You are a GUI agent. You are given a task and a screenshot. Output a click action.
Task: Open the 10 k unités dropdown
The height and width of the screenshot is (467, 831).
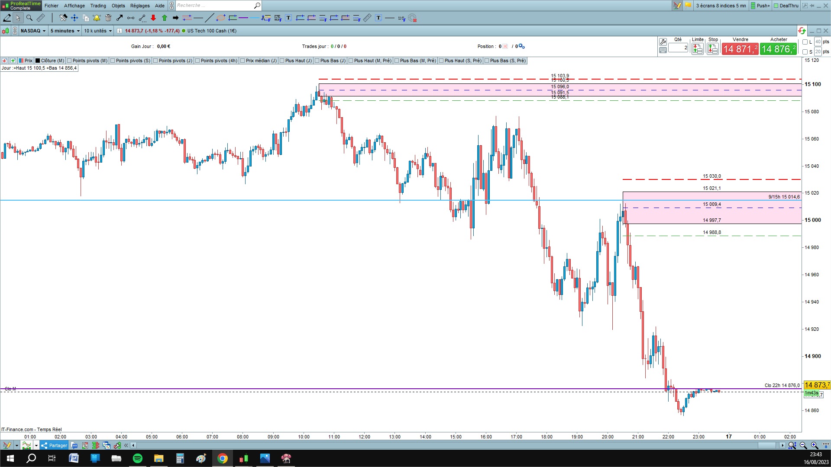pyautogui.click(x=98, y=31)
